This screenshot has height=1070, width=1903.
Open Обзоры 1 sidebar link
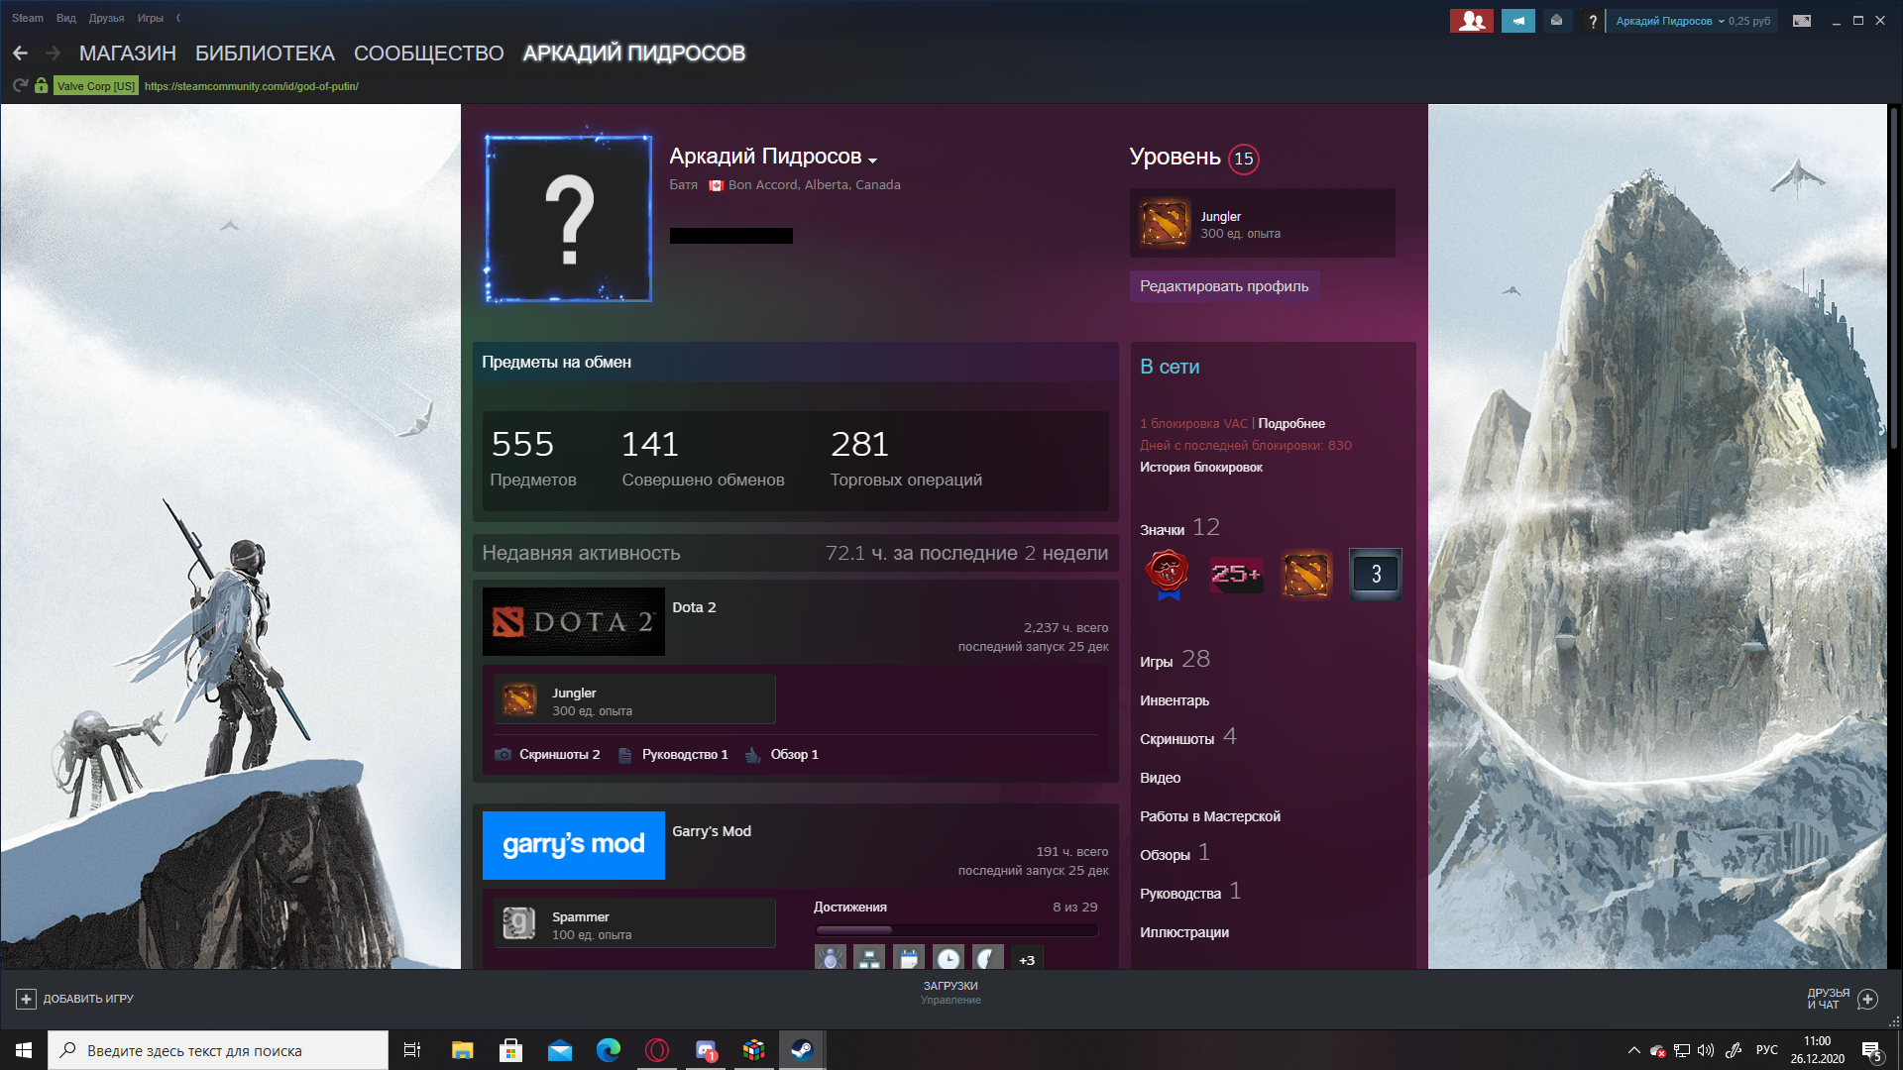pyautogui.click(x=1175, y=853)
